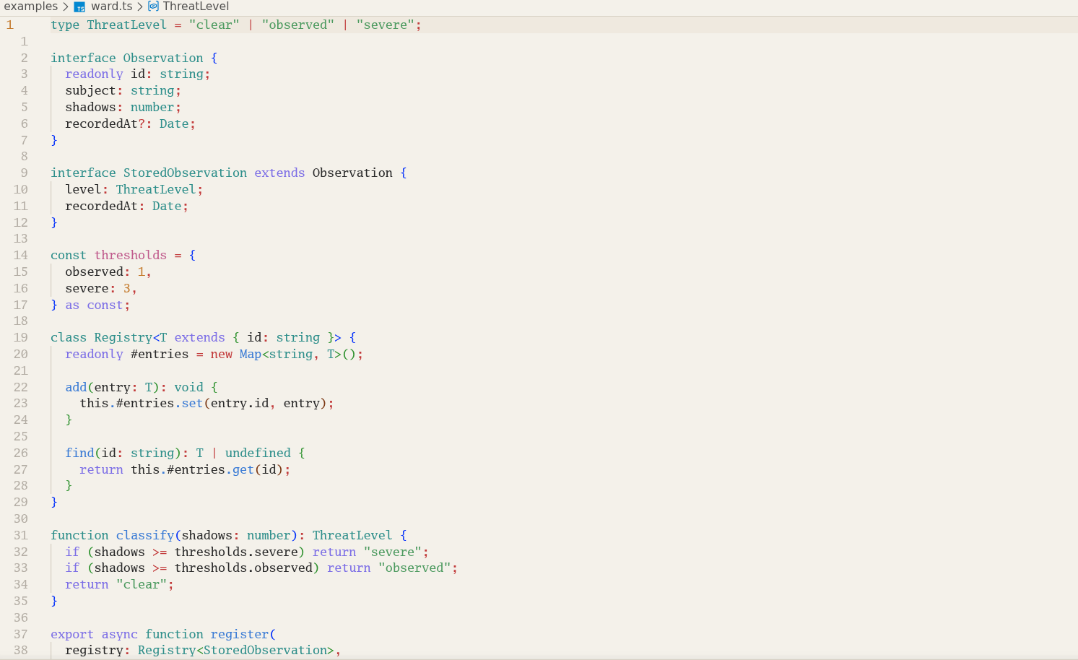Click the "clear" string on line 34

coord(142,584)
